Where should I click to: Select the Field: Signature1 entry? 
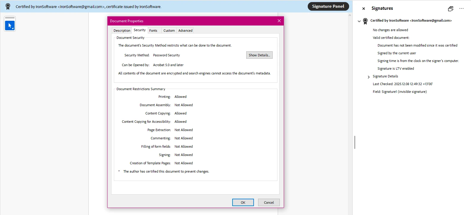point(399,92)
